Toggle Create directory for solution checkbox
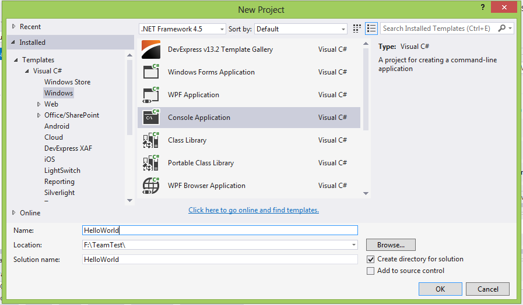 370,259
